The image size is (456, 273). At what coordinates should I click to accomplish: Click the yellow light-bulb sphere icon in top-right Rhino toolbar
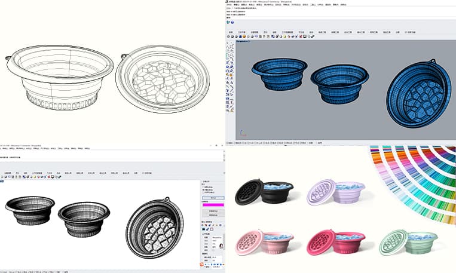(284, 36)
